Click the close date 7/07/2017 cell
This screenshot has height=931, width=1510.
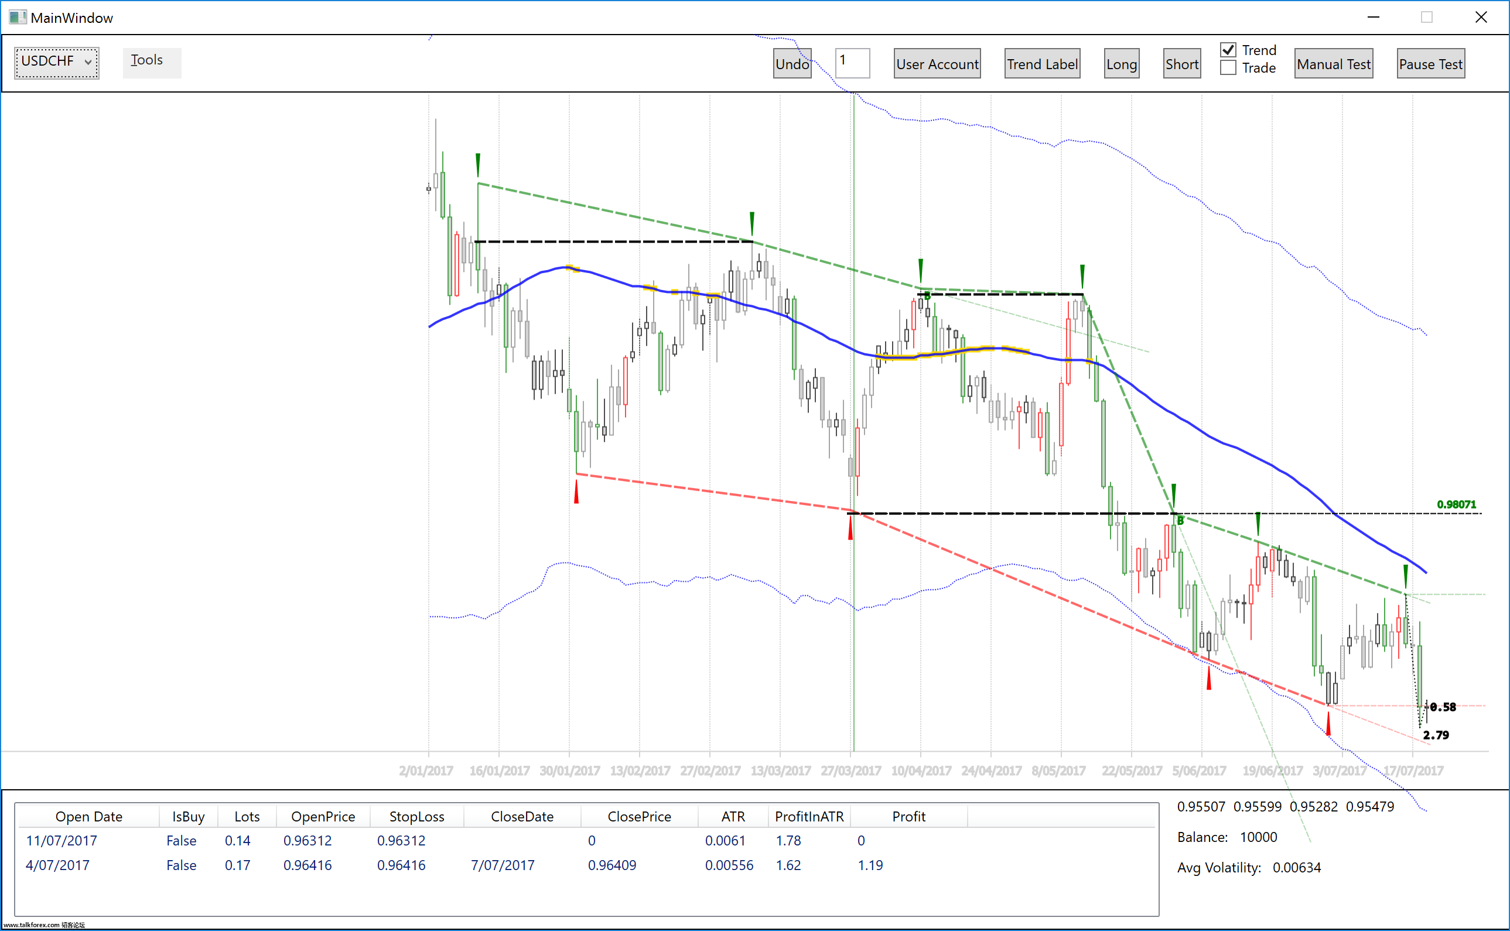click(503, 865)
